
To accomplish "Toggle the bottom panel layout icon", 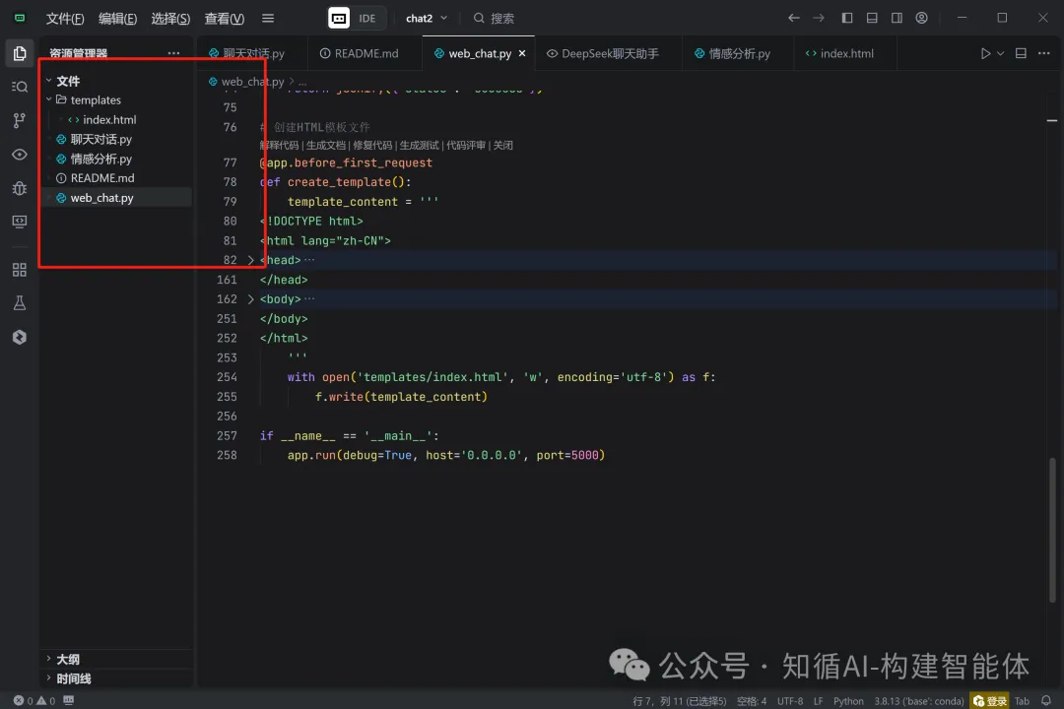I will point(872,19).
